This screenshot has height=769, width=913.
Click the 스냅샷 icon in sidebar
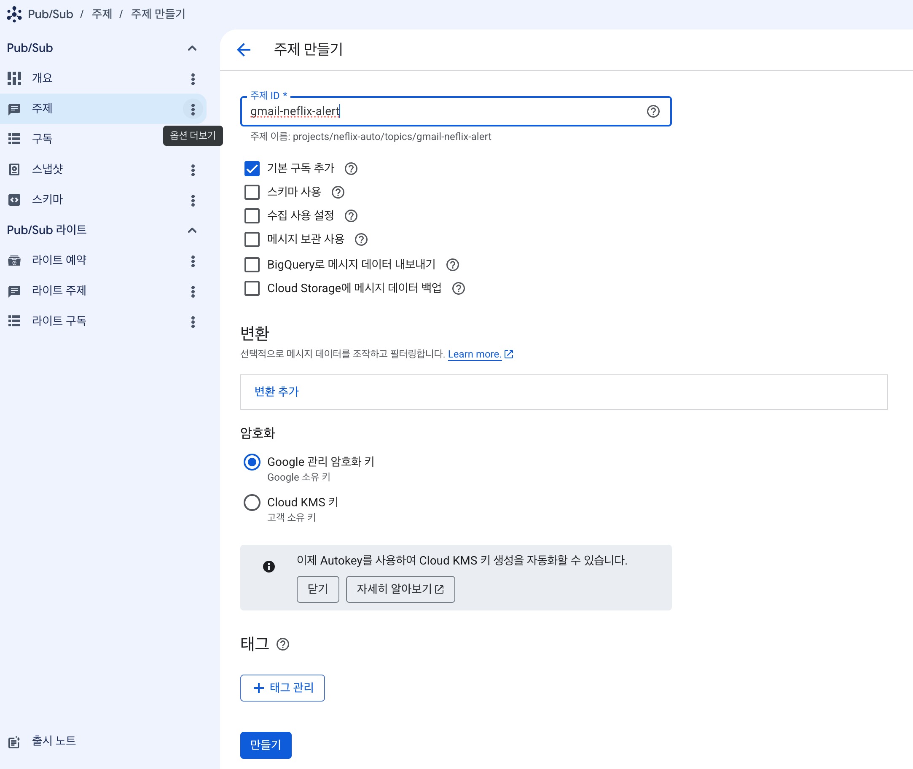[x=14, y=169]
